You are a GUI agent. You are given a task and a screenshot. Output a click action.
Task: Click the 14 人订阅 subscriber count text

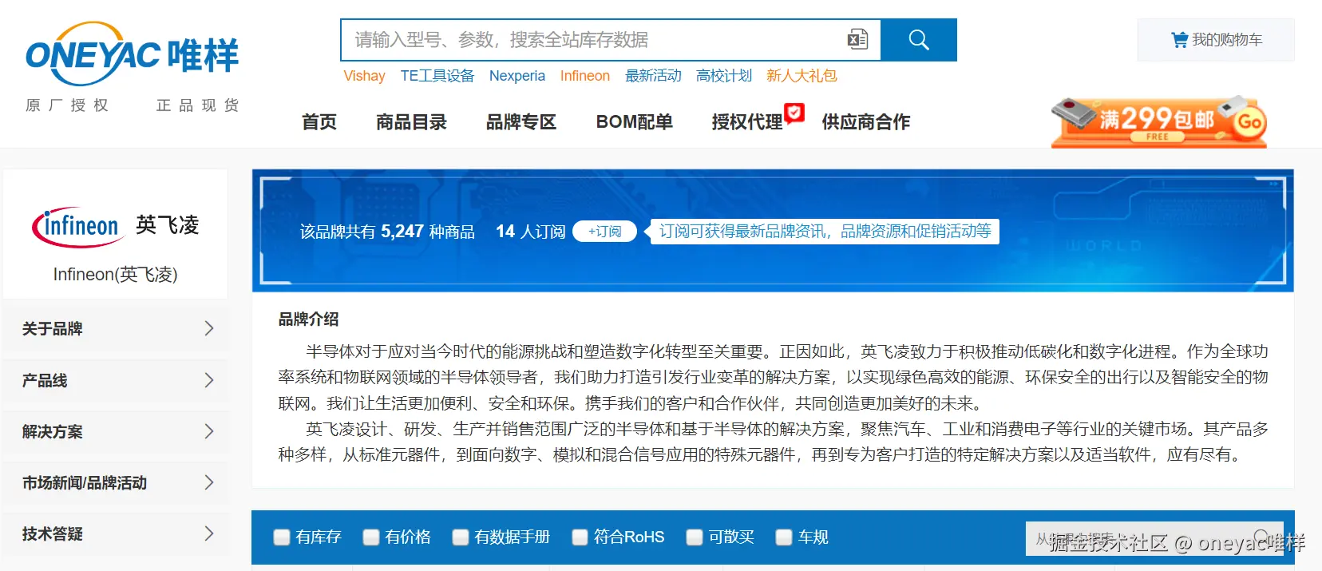coord(530,232)
